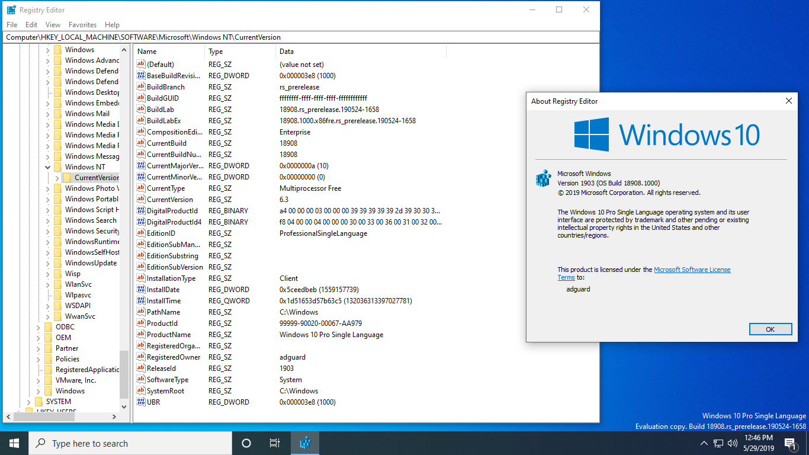Click the BuildBranch string value icon
Viewport: 809px width, 455px height.
[141, 86]
